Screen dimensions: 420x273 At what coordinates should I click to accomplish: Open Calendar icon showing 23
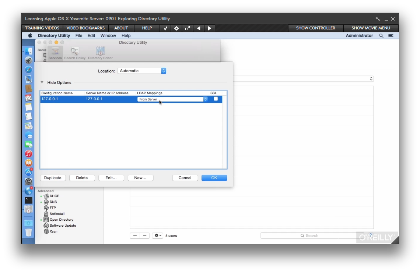tap(28, 97)
